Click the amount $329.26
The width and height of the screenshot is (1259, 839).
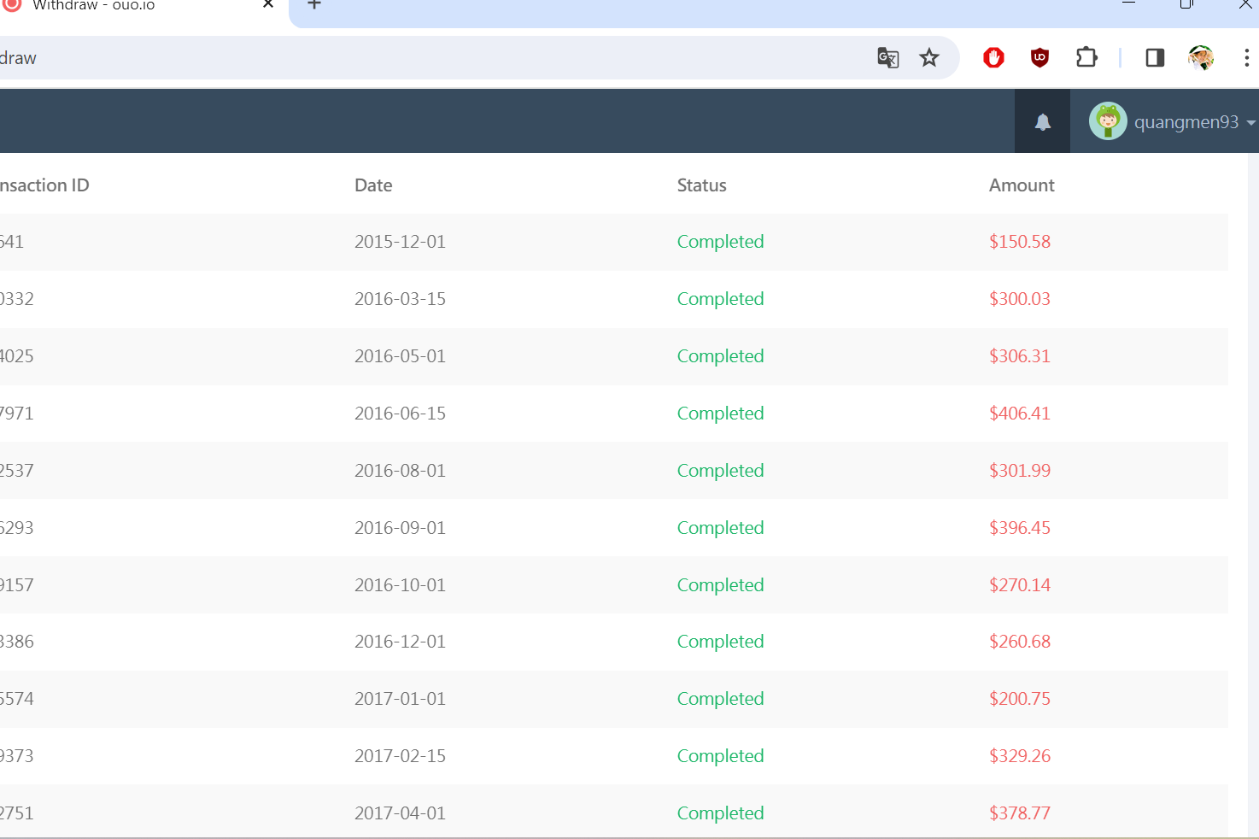coord(1020,756)
